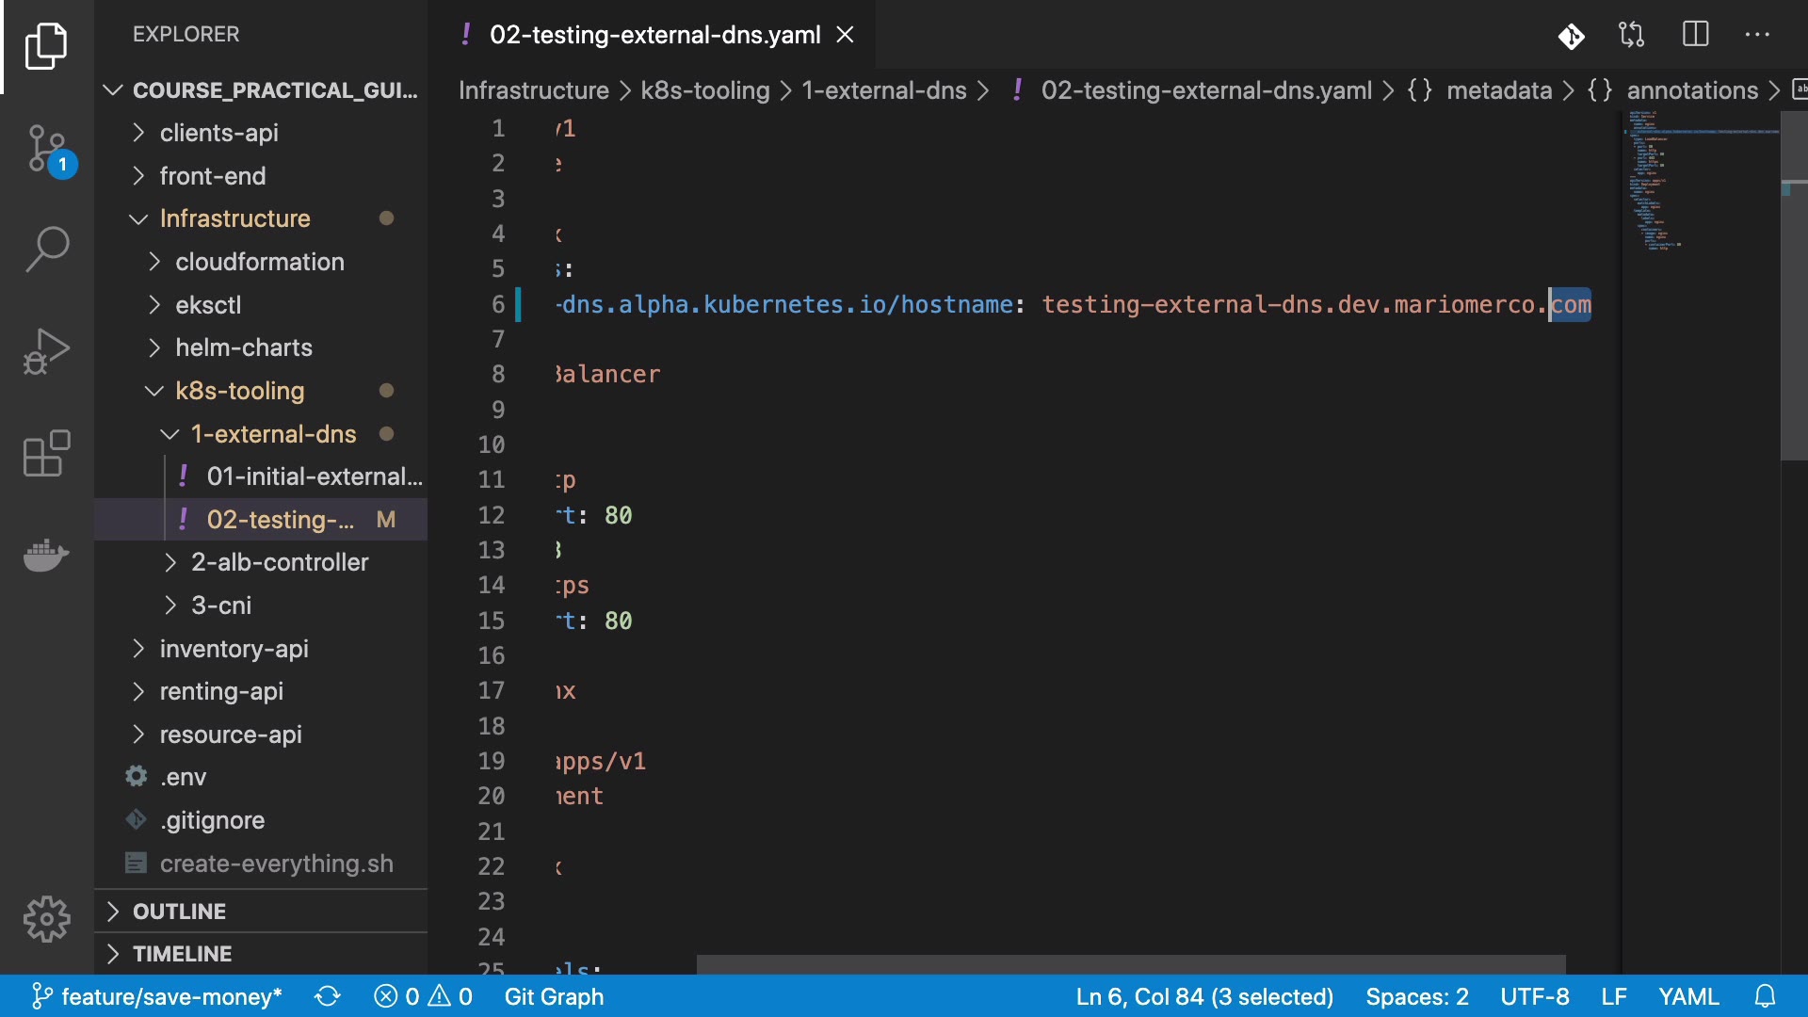The height and width of the screenshot is (1017, 1808).
Task: Close the 02-testing-external-dns.yaml tab
Action: [x=846, y=35]
